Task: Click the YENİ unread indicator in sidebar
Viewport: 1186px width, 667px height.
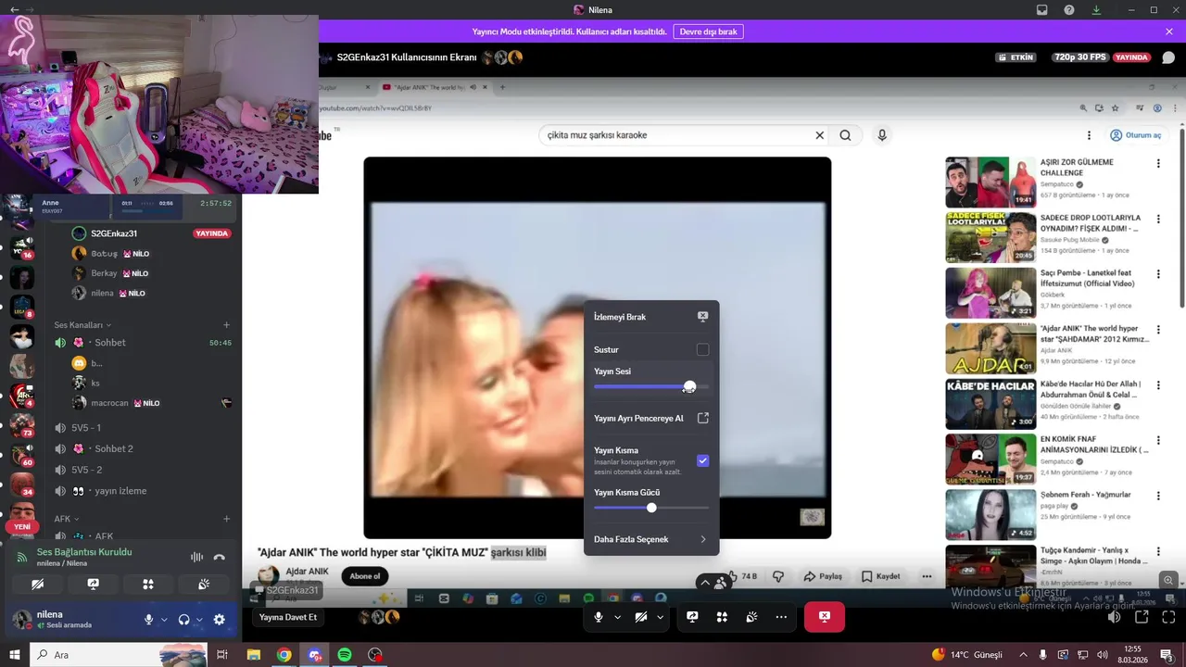Action: click(22, 526)
